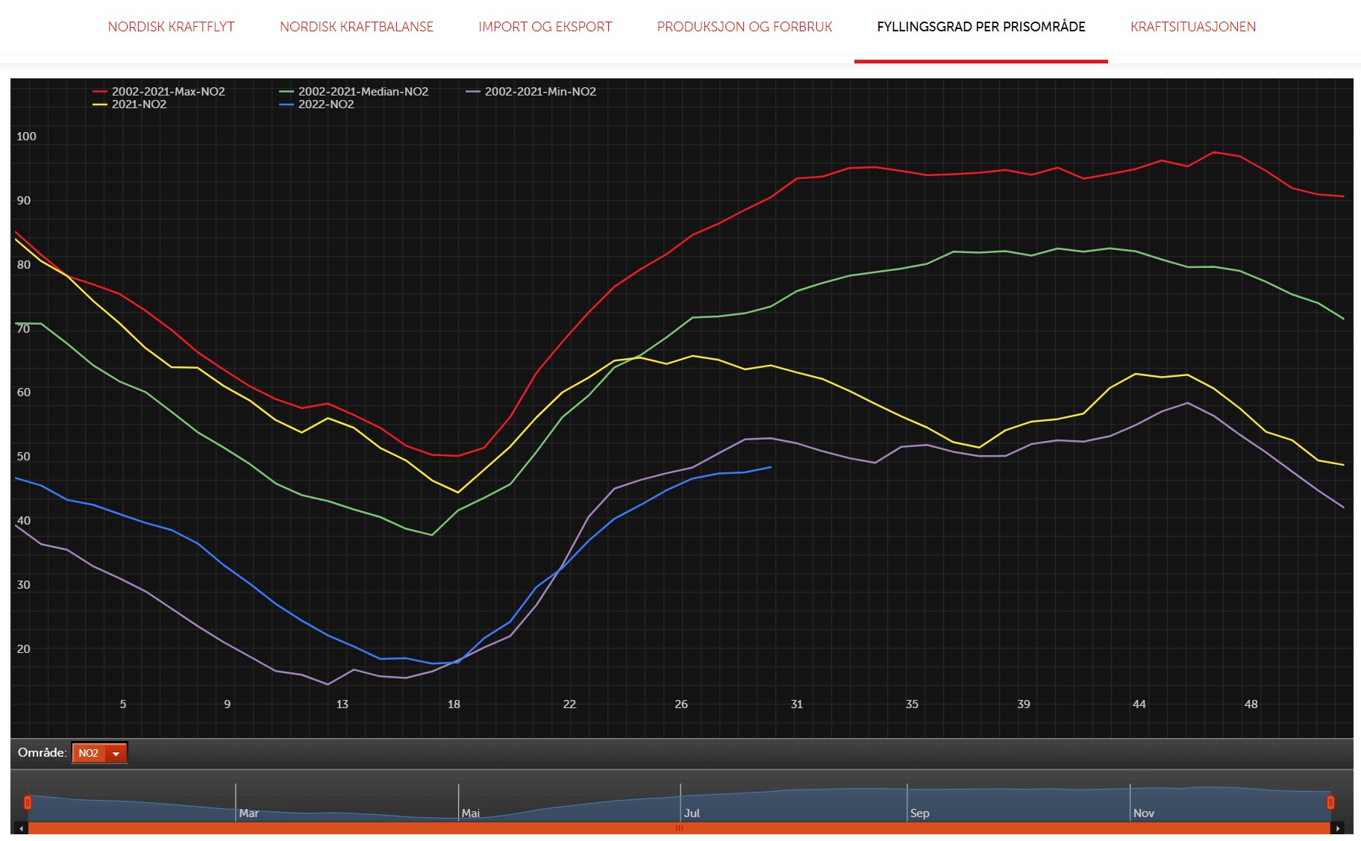Click the 60 y-axis label
Screen dimensions: 1361x841
[24, 393]
